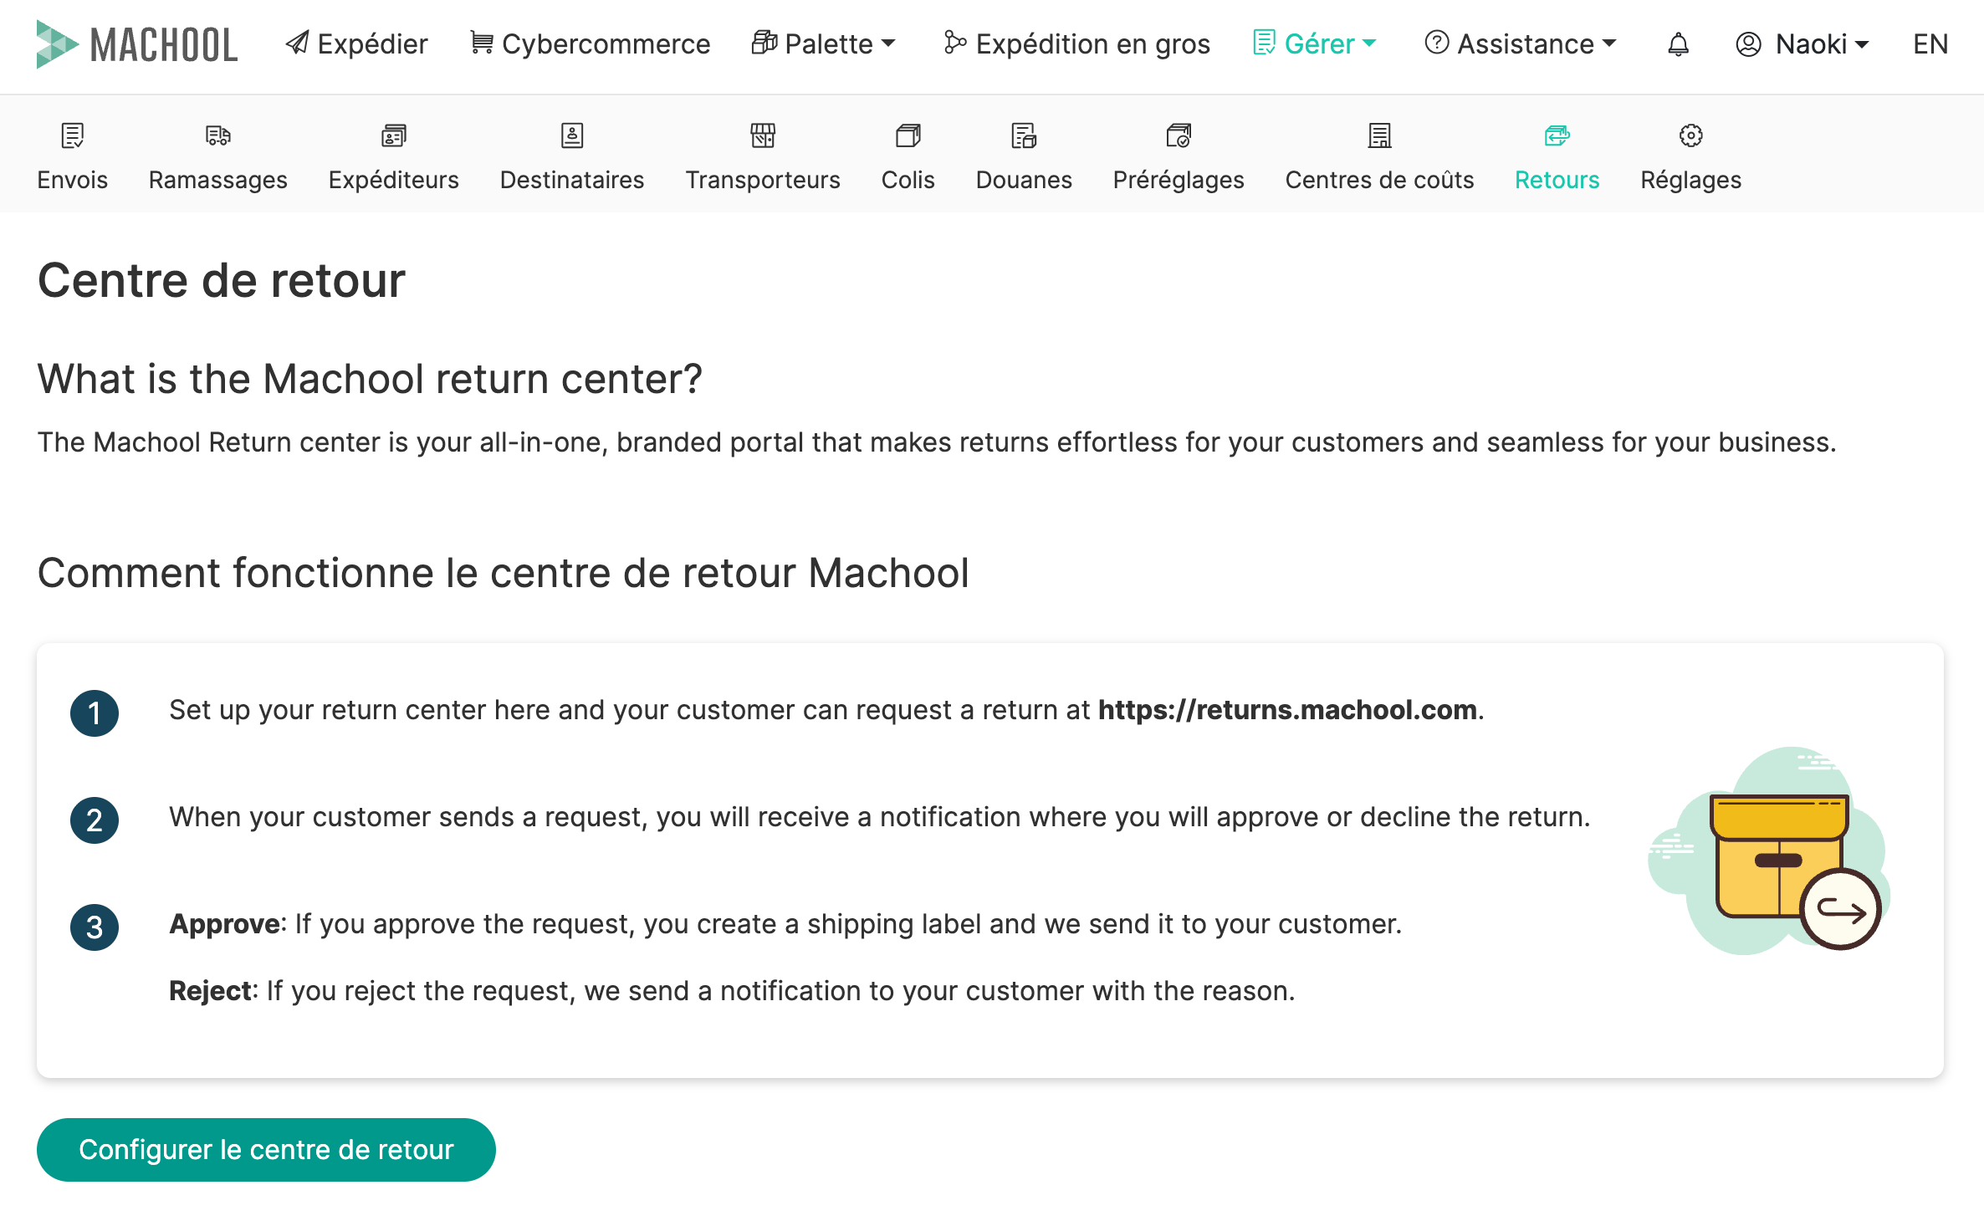Open Expédition en gros page
The image size is (1984, 1226).
[x=1076, y=43]
